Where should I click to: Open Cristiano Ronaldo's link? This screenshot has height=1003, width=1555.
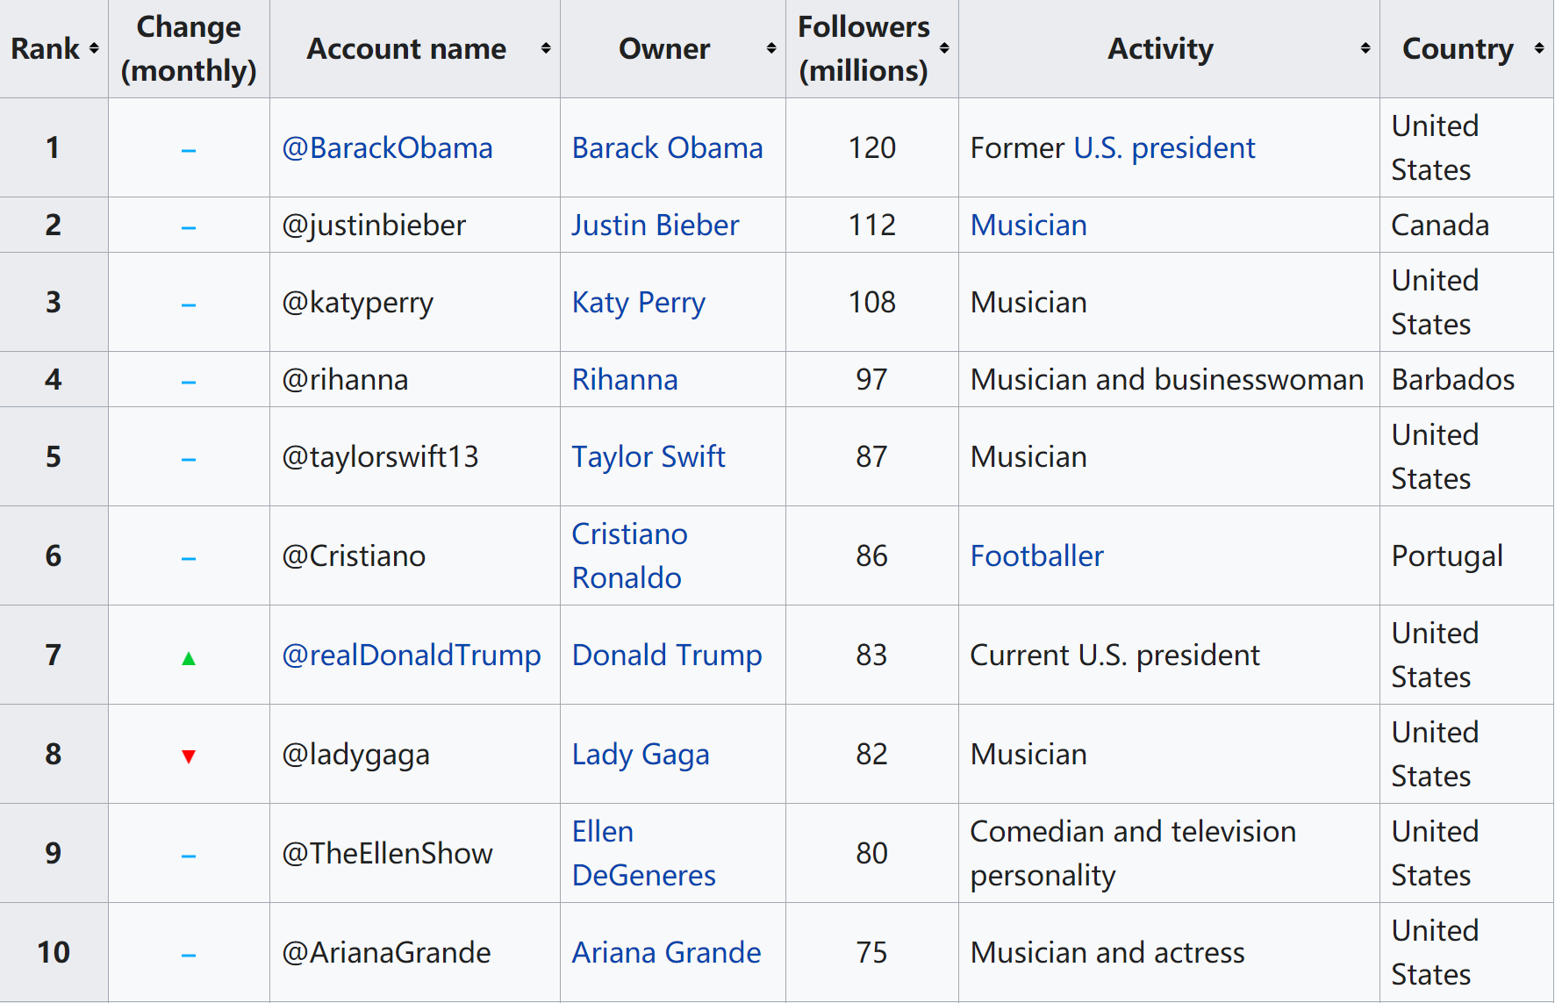[628, 555]
